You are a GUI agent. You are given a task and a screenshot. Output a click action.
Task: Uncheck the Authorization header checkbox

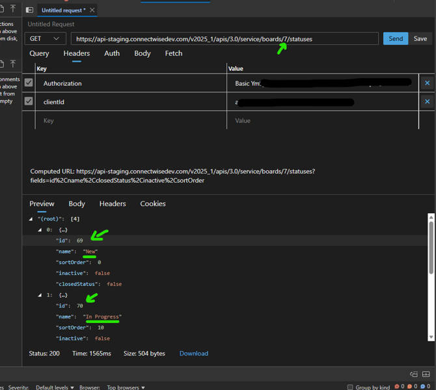29,83
